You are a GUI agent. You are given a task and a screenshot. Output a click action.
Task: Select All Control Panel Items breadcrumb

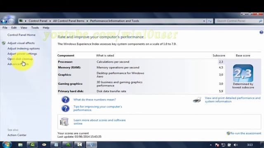pyautogui.click(x=69, y=21)
